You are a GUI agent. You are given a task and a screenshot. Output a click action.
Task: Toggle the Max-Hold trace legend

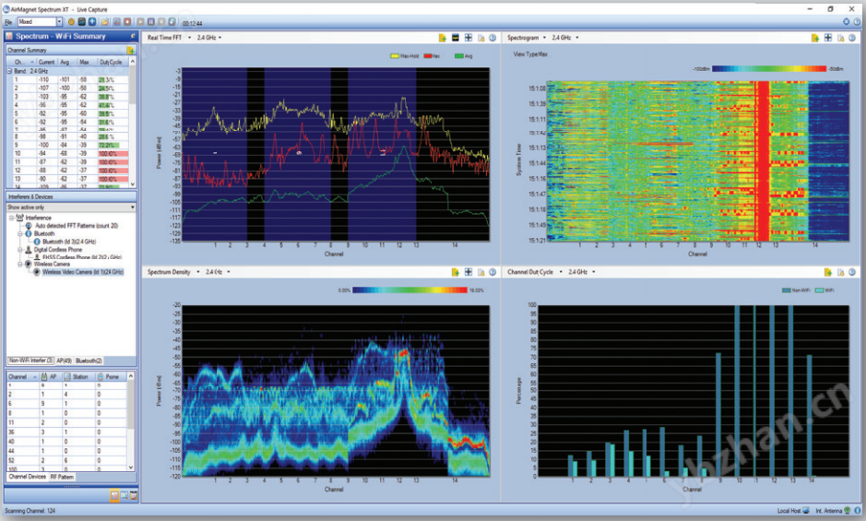click(x=405, y=55)
